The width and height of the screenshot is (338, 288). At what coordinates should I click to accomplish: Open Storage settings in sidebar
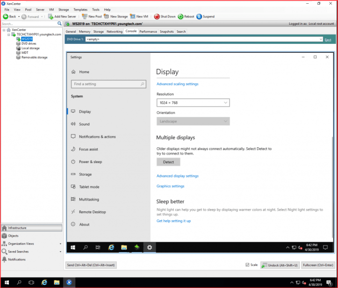point(85,174)
